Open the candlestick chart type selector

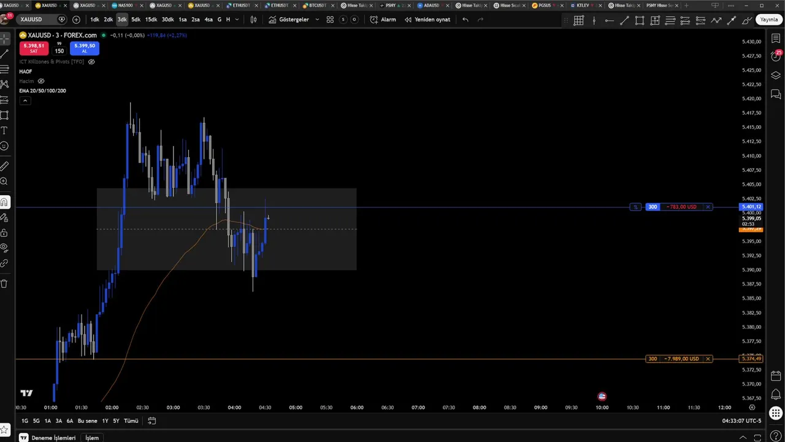[x=253, y=20]
